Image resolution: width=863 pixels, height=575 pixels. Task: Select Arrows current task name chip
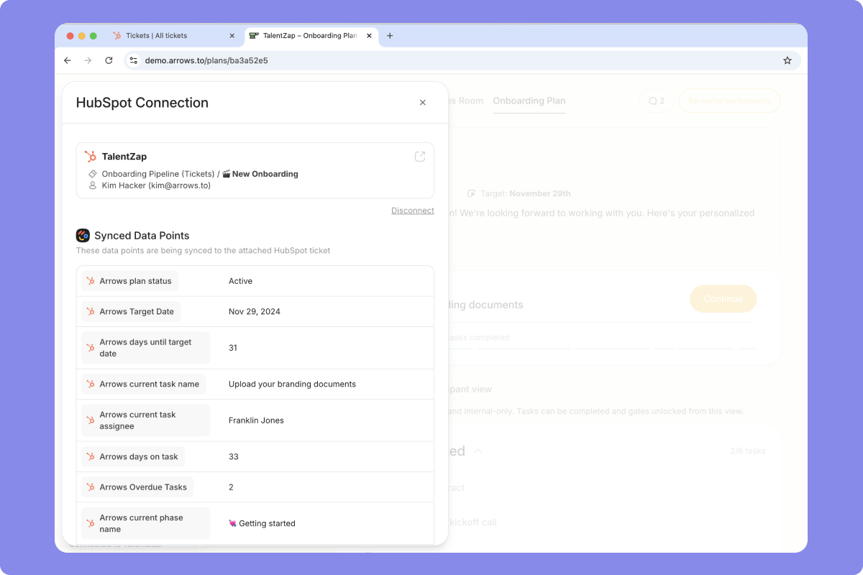143,384
